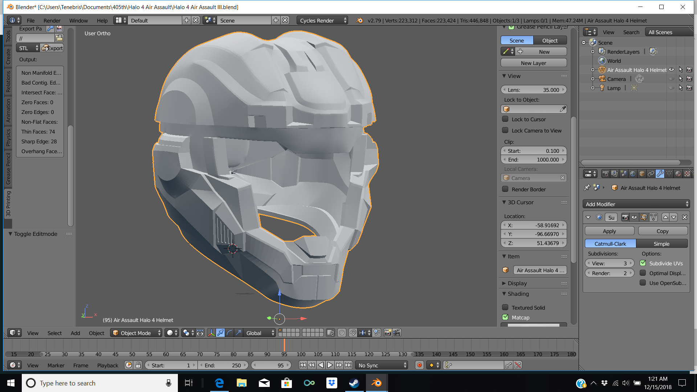This screenshot has height=392, width=697.
Task: Switch to the Grease Pencil sidebar tab
Action: (8, 169)
